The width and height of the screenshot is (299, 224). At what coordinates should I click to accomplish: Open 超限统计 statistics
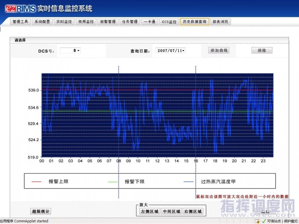40,211
